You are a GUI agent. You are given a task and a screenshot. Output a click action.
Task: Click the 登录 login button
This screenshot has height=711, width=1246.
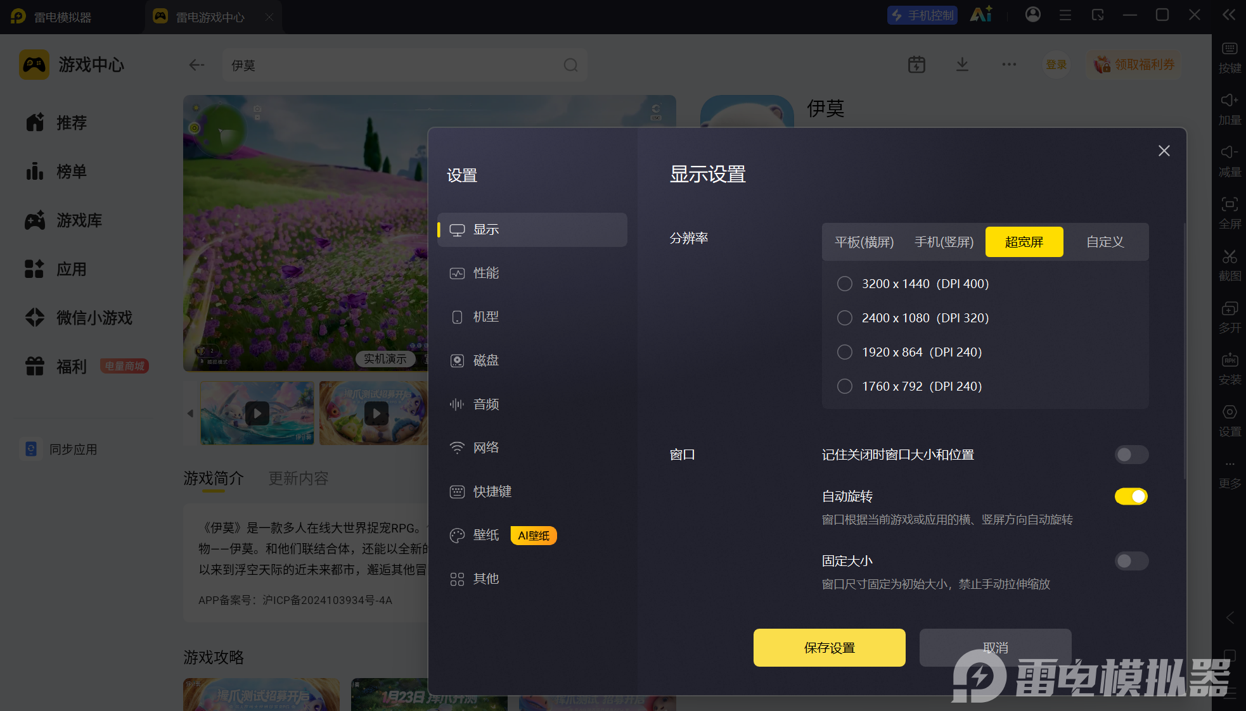[1056, 65]
